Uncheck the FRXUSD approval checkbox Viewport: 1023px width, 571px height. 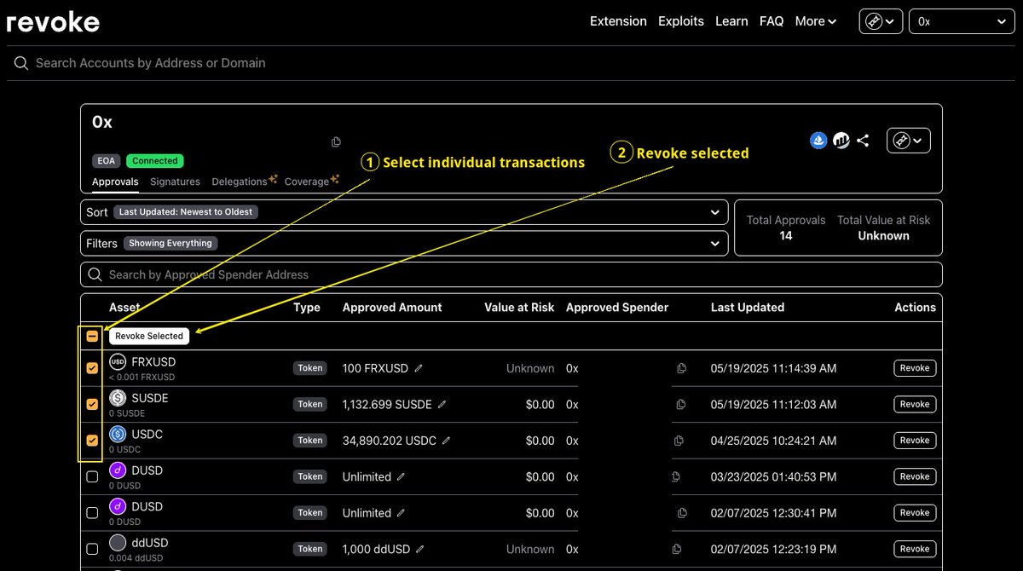click(x=92, y=369)
